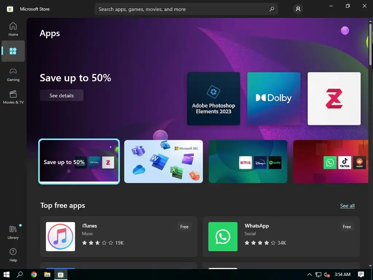This screenshot has width=373, height=280.
Task: Open the Dolby app tile
Action: tap(274, 98)
